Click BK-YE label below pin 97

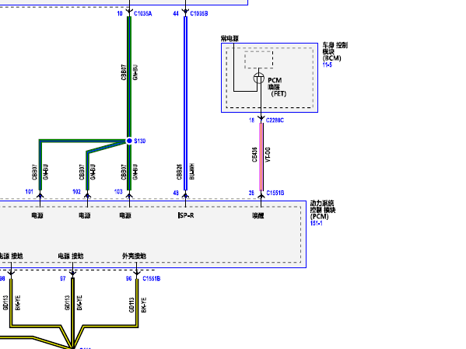tap(79, 302)
